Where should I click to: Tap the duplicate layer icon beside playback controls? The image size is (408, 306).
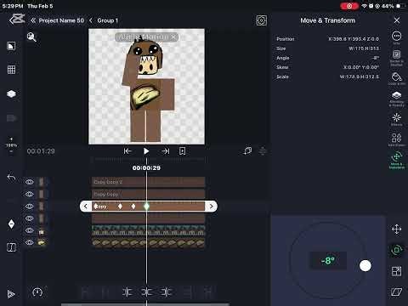coord(247,150)
